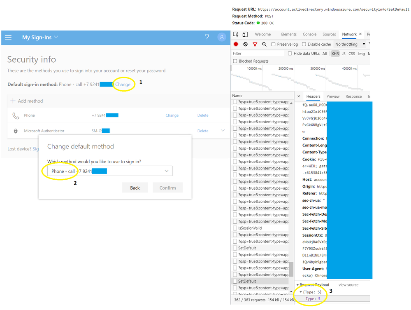The image size is (411, 310).
Task: Select CSS filter type
Action: 352,54
